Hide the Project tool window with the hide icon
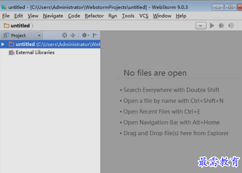 click(95, 35)
